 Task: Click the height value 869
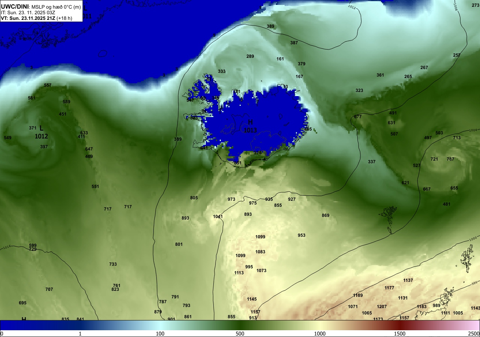coord(325,215)
